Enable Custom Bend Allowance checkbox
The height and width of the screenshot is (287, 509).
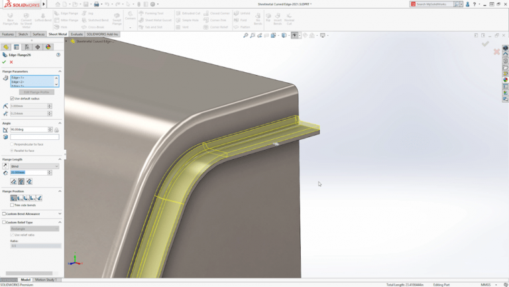pos(4,214)
